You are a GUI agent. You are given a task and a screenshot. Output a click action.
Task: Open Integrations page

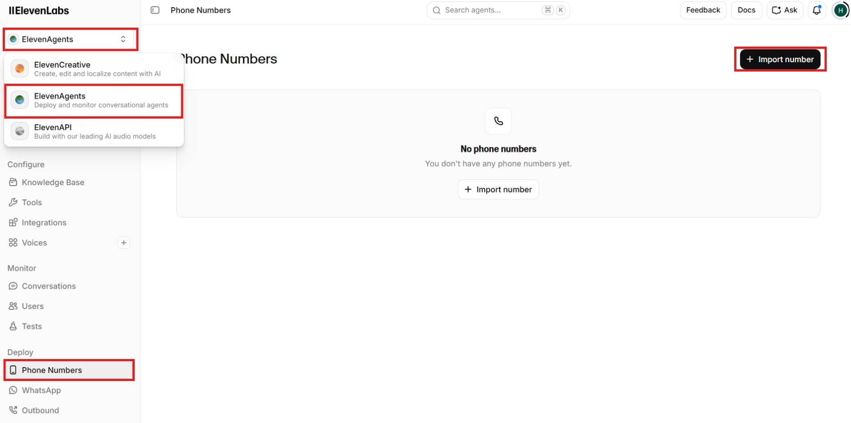click(69, 223)
